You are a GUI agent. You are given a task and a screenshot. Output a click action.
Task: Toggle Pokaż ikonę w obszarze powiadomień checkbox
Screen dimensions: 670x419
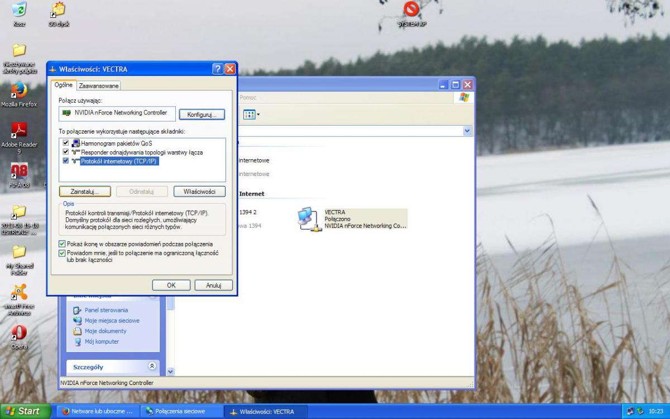pyautogui.click(x=62, y=244)
